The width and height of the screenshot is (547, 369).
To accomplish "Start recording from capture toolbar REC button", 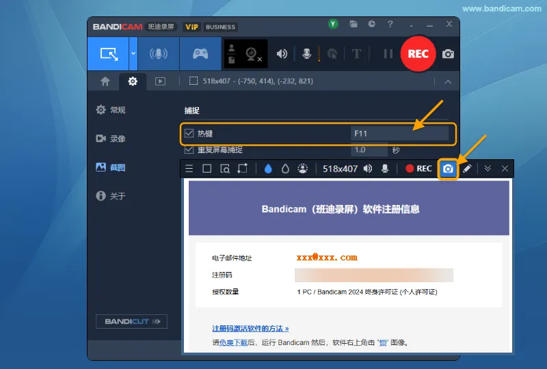I will 418,169.
